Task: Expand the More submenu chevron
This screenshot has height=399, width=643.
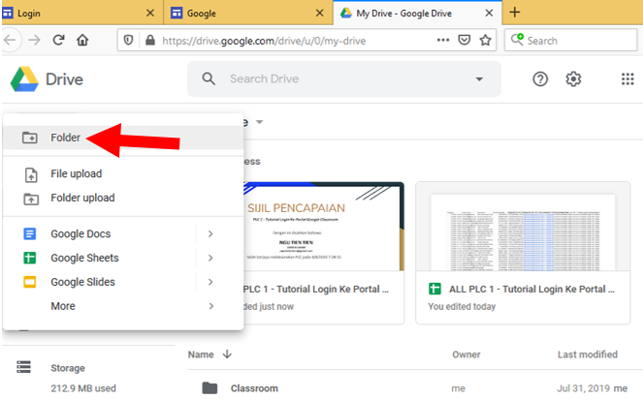Action: 210,306
